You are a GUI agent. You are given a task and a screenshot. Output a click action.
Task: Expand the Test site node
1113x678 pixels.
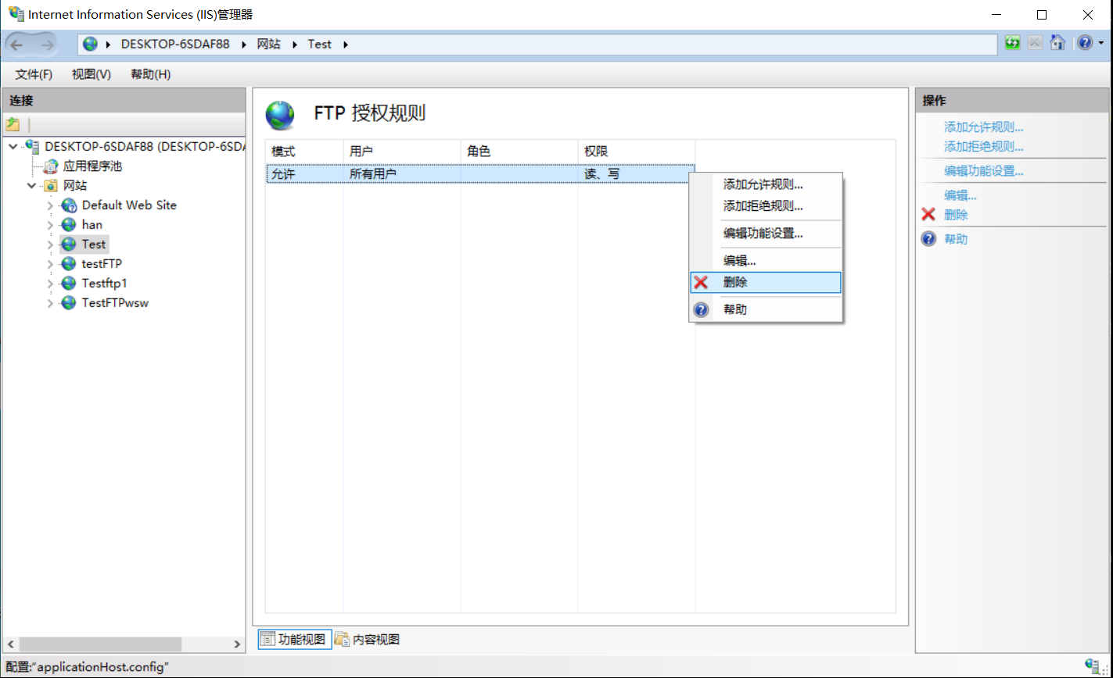51,244
